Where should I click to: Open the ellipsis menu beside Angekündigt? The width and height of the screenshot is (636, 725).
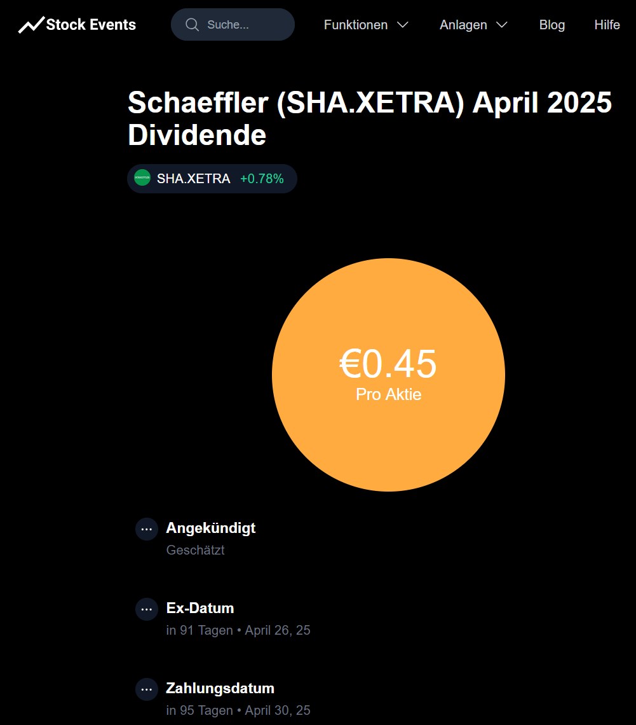click(146, 528)
